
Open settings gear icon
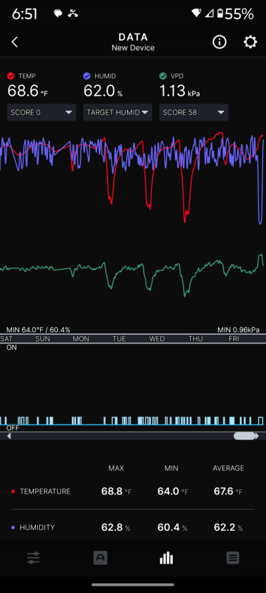[250, 42]
